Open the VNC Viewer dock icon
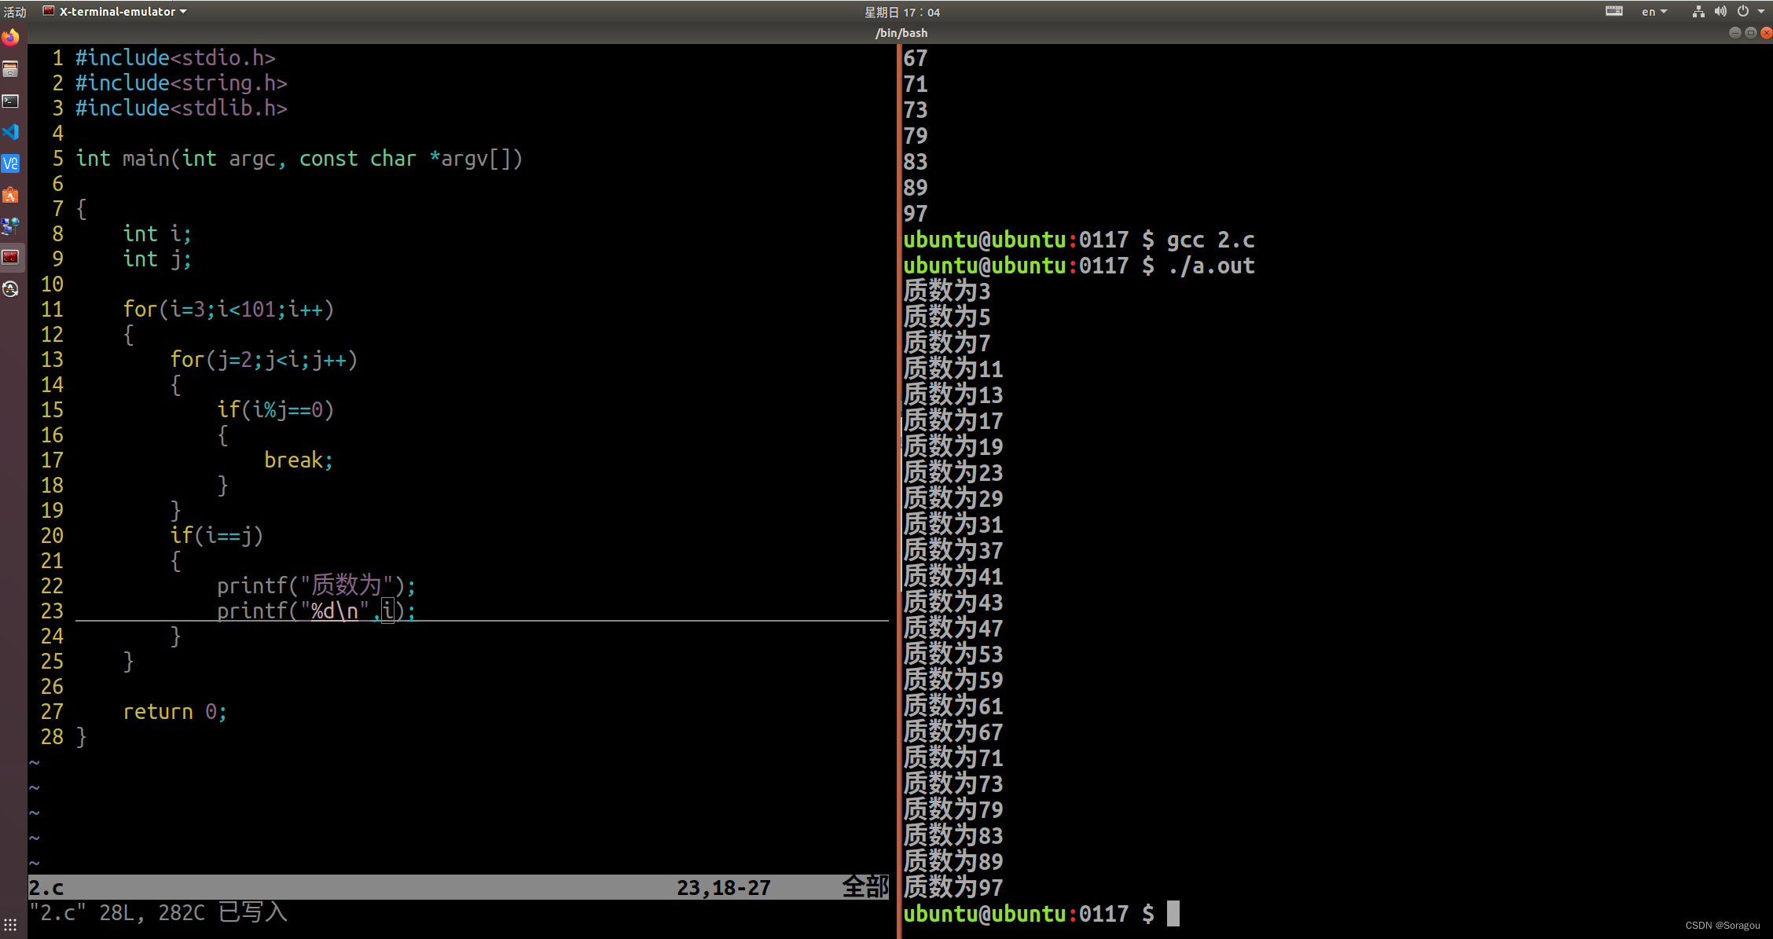This screenshot has height=939, width=1773. tap(11, 163)
